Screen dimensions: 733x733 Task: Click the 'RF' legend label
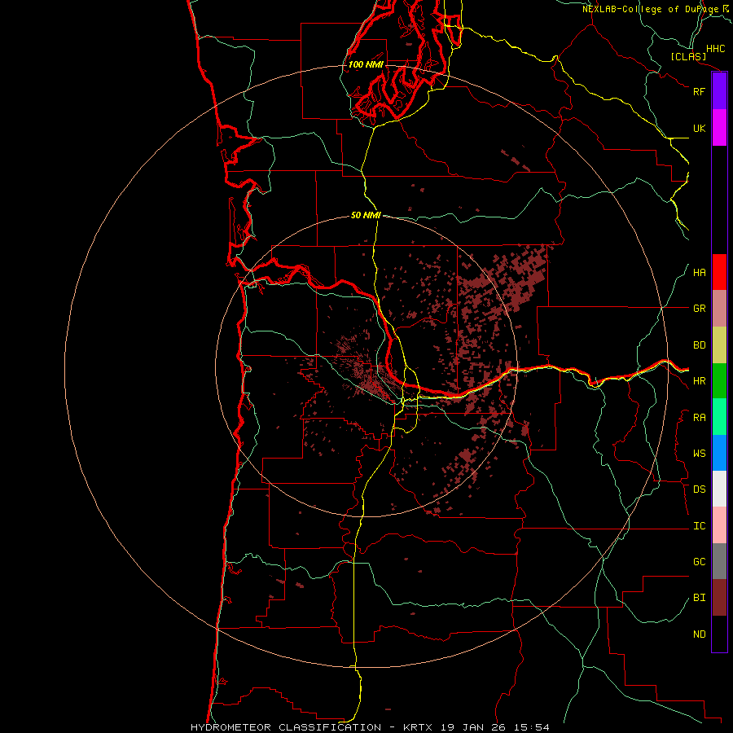(699, 91)
